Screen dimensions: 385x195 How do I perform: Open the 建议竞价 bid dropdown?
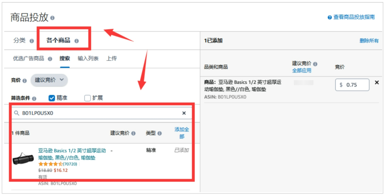(x=49, y=80)
